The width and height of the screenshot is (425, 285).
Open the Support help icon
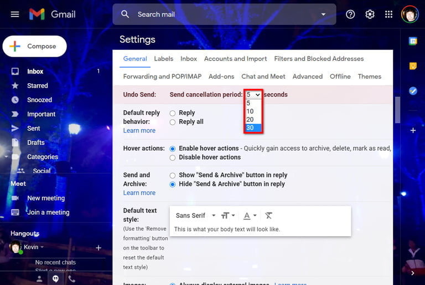click(350, 14)
